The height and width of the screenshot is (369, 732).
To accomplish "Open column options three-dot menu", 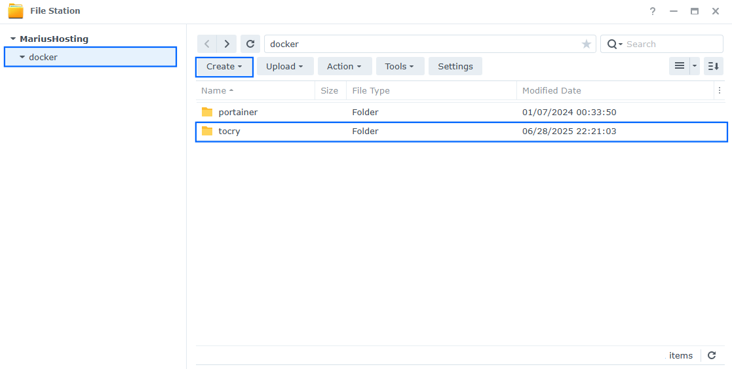I will [720, 90].
